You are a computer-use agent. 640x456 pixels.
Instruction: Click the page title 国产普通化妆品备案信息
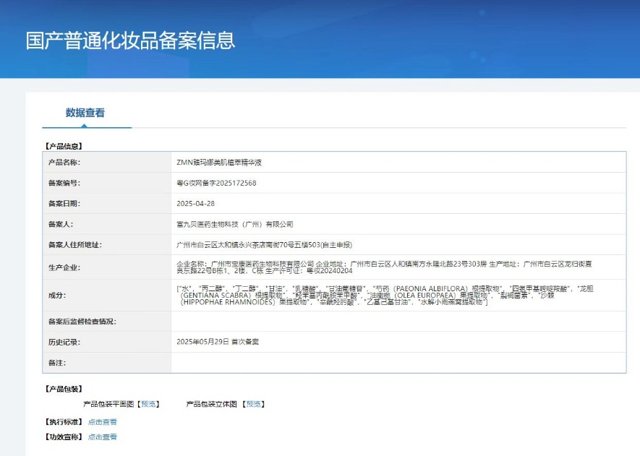tap(130, 40)
